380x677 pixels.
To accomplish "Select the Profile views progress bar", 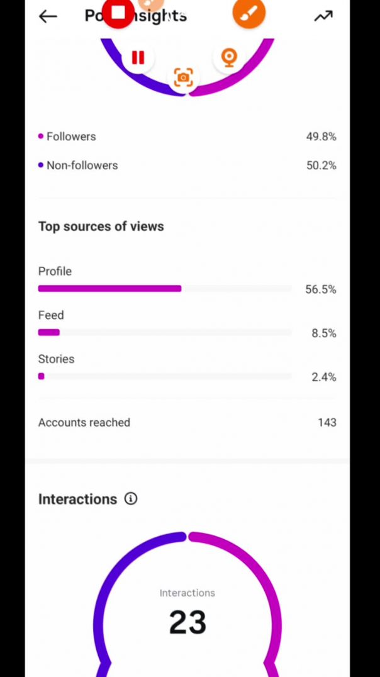I will pyautogui.click(x=165, y=289).
